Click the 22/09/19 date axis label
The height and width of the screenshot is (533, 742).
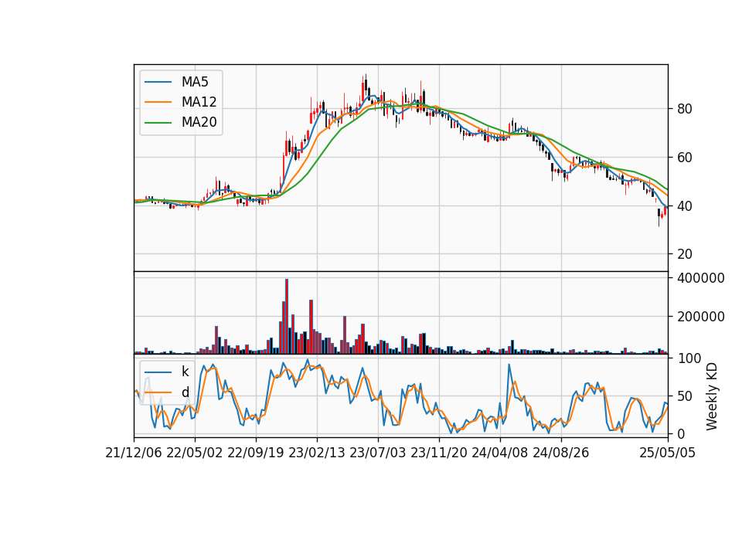[256, 453]
